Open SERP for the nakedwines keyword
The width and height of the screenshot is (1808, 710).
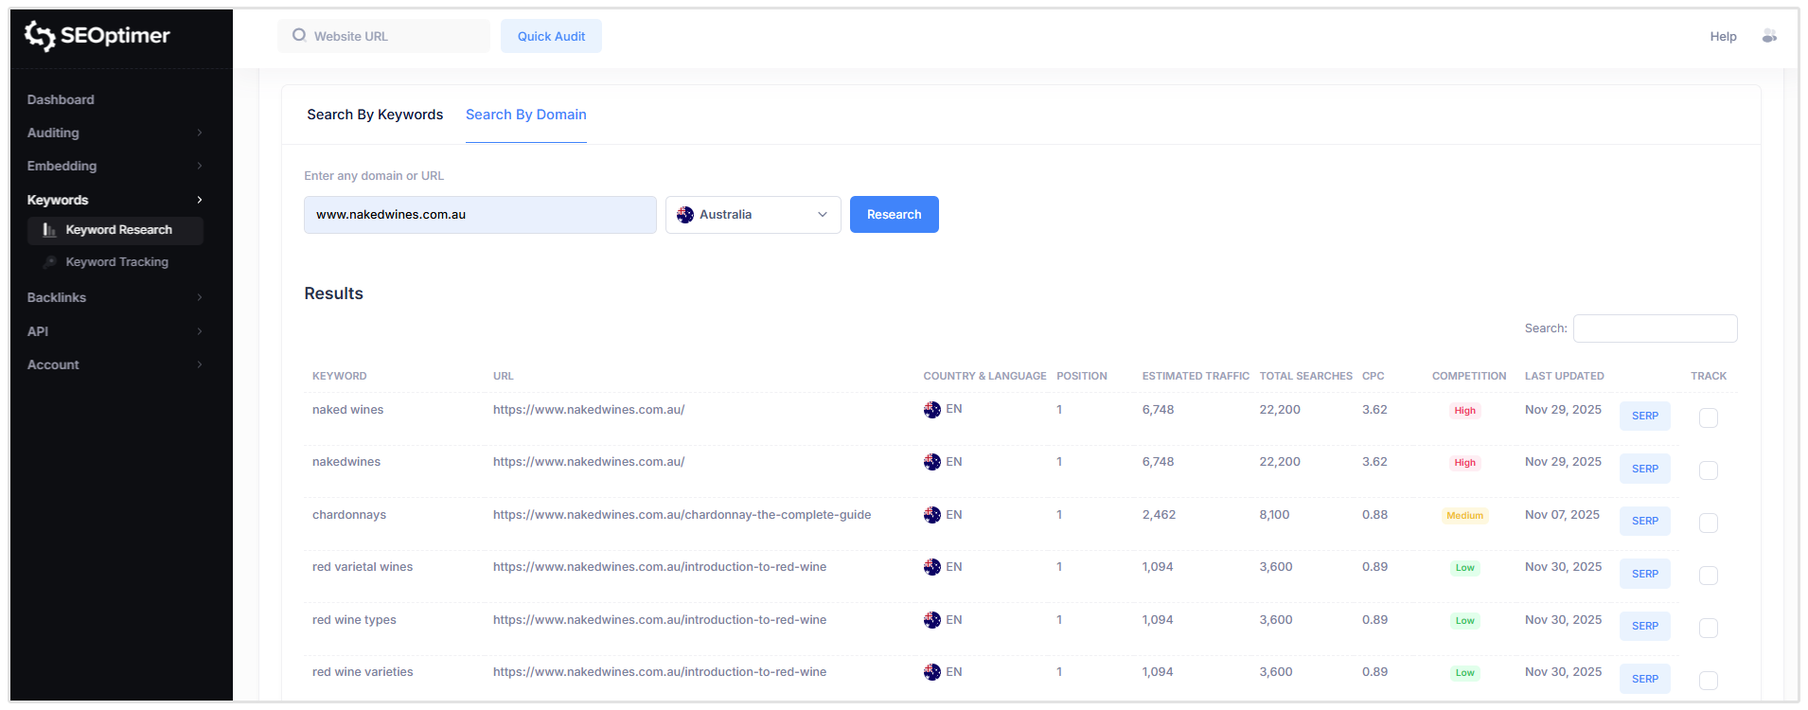coord(1644,469)
